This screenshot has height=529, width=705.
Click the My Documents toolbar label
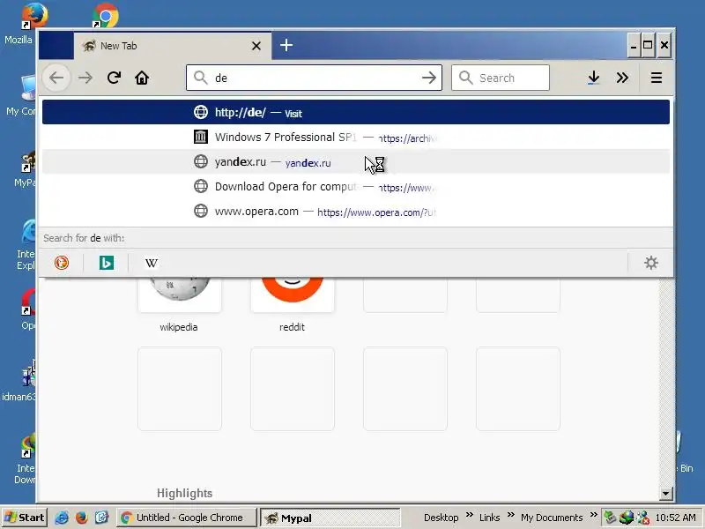tap(552, 518)
